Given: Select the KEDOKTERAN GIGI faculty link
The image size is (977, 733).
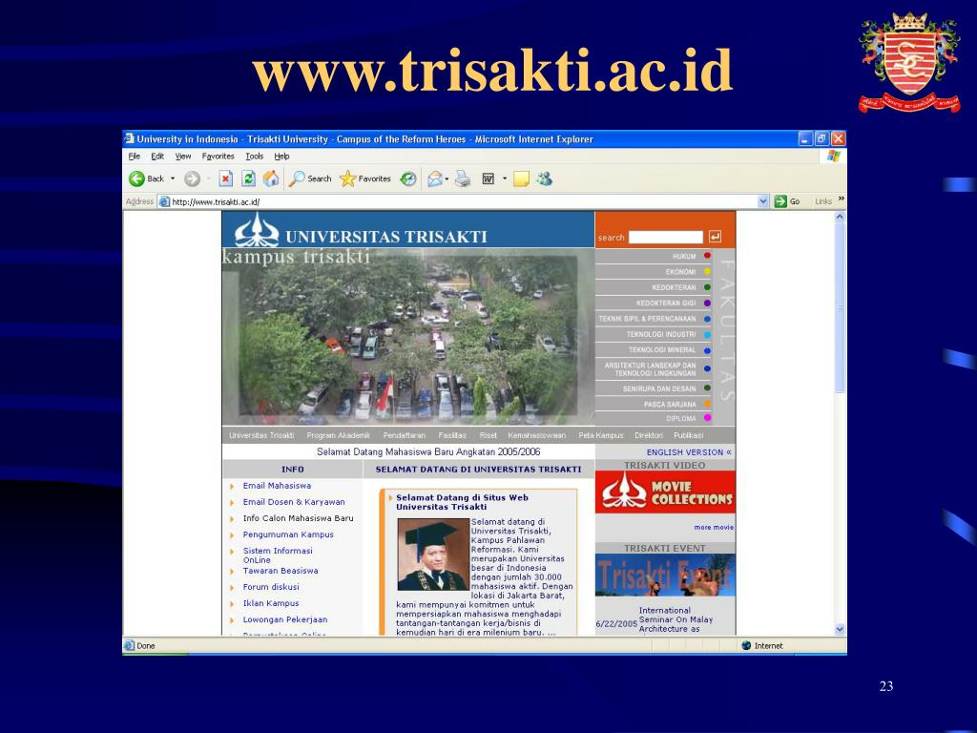Looking at the screenshot, I should (666, 303).
